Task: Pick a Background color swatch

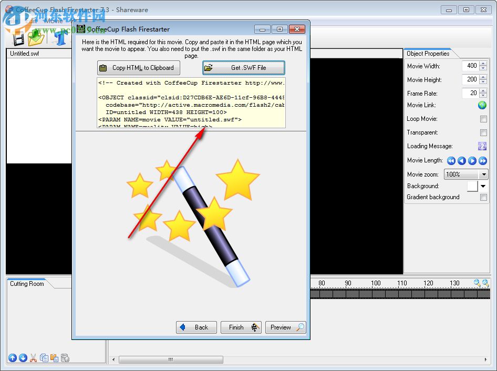Action: (472, 186)
